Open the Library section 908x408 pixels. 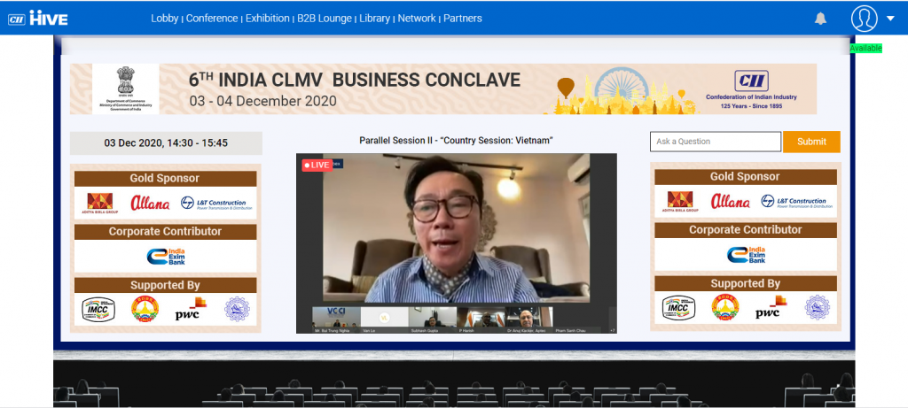click(x=373, y=19)
